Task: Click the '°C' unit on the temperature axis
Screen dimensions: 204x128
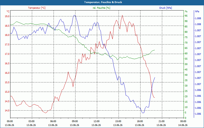Action: pos(8,12)
